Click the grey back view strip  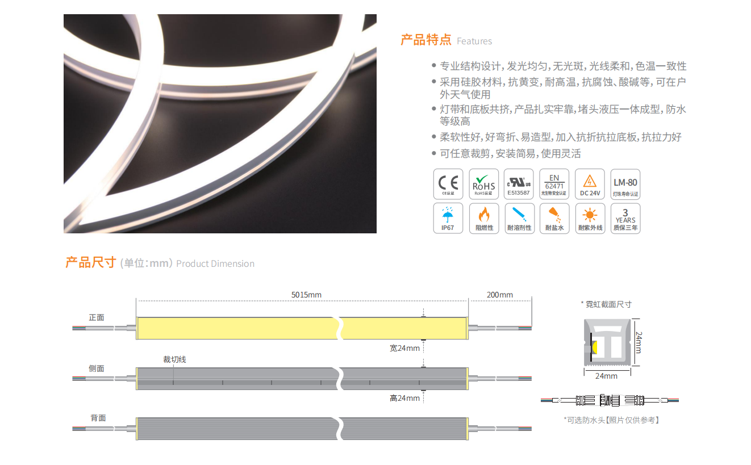tap(239, 428)
